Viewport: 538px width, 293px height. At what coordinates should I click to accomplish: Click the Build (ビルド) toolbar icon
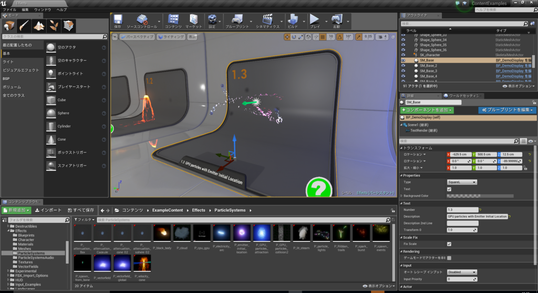pos(293,20)
